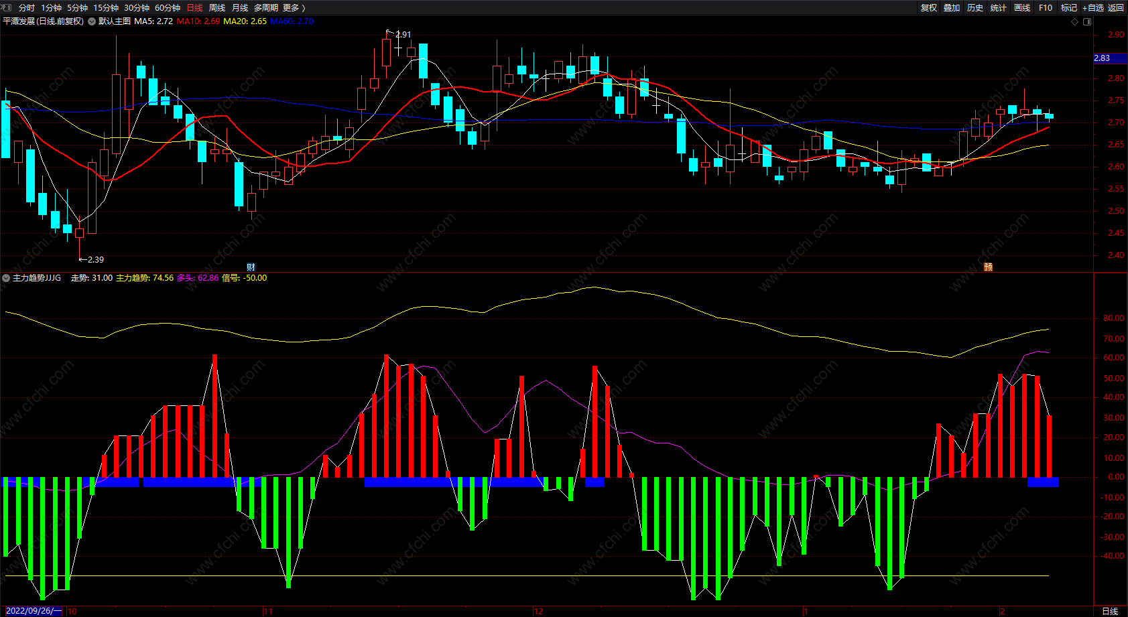The height and width of the screenshot is (617, 1128).
Task: Add stock via +自选 button
Action: click(x=1092, y=8)
